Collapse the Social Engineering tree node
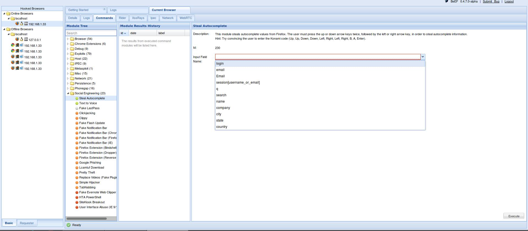This screenshot has width=528, height=231. [68, 94]
